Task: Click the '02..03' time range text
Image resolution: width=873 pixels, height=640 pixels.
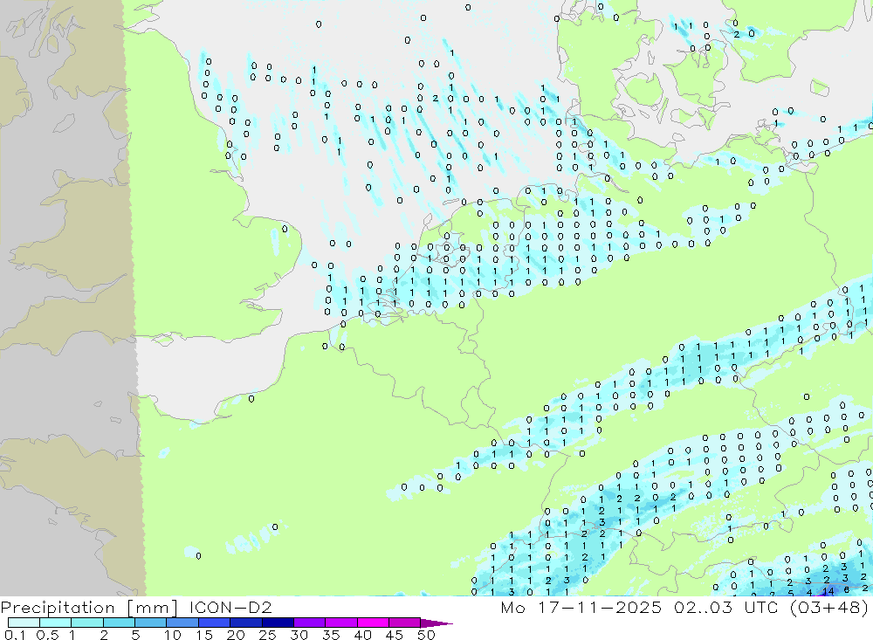Action: pyautogui.click(x=703, y=607)
